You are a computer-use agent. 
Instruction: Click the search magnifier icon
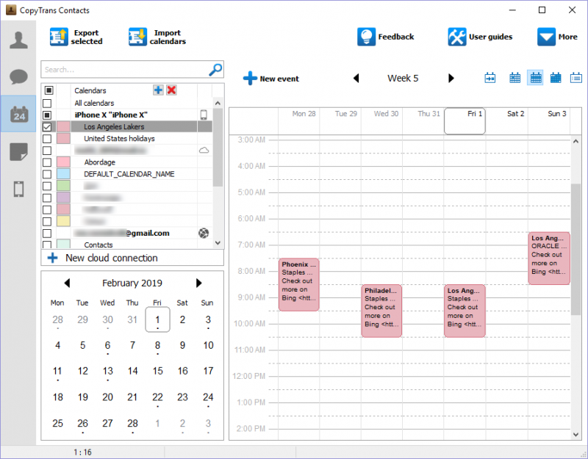click(215, 70)
